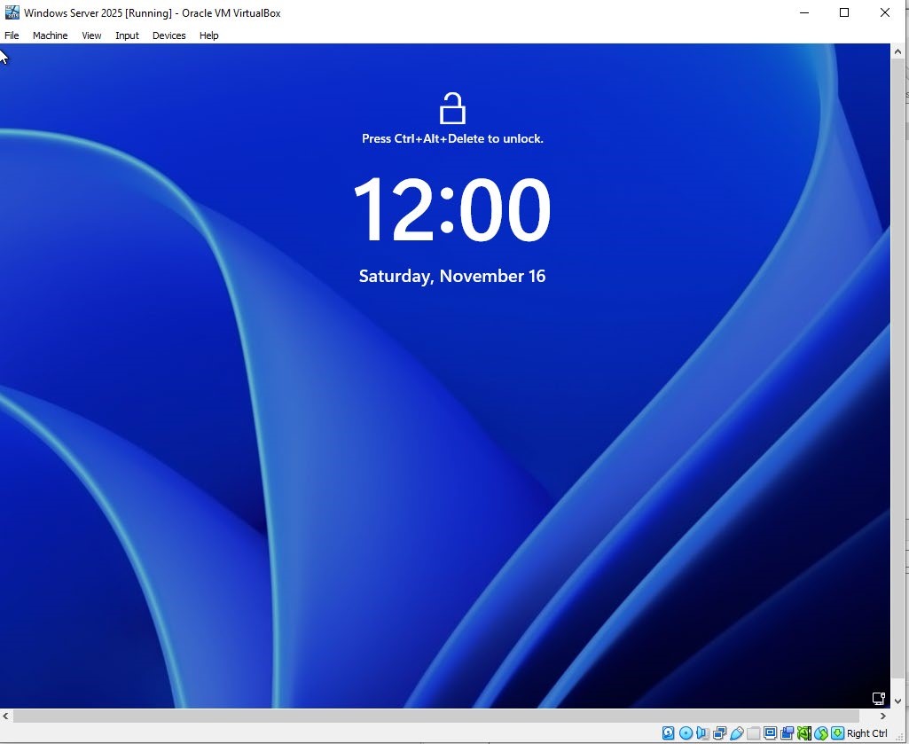Expand the View menu
Image resolution: width=909 pixels, height=744 pixels.
pos(91,35)
